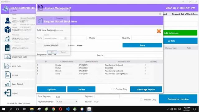Click the green Add to Invoice button
This screenshot has width=199, height=112.
tap(180, 33)
